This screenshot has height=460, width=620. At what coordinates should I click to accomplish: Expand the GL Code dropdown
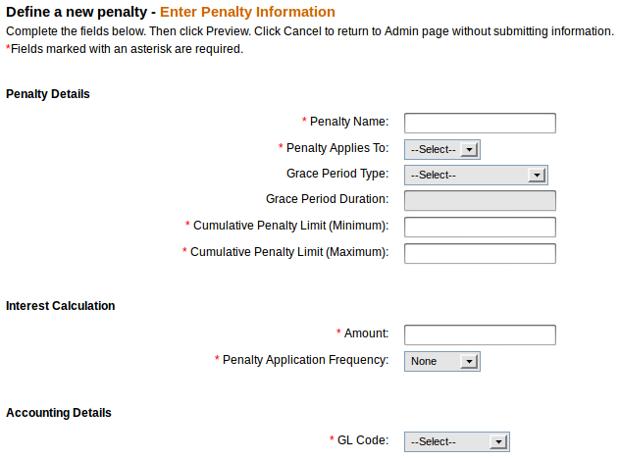457,441
